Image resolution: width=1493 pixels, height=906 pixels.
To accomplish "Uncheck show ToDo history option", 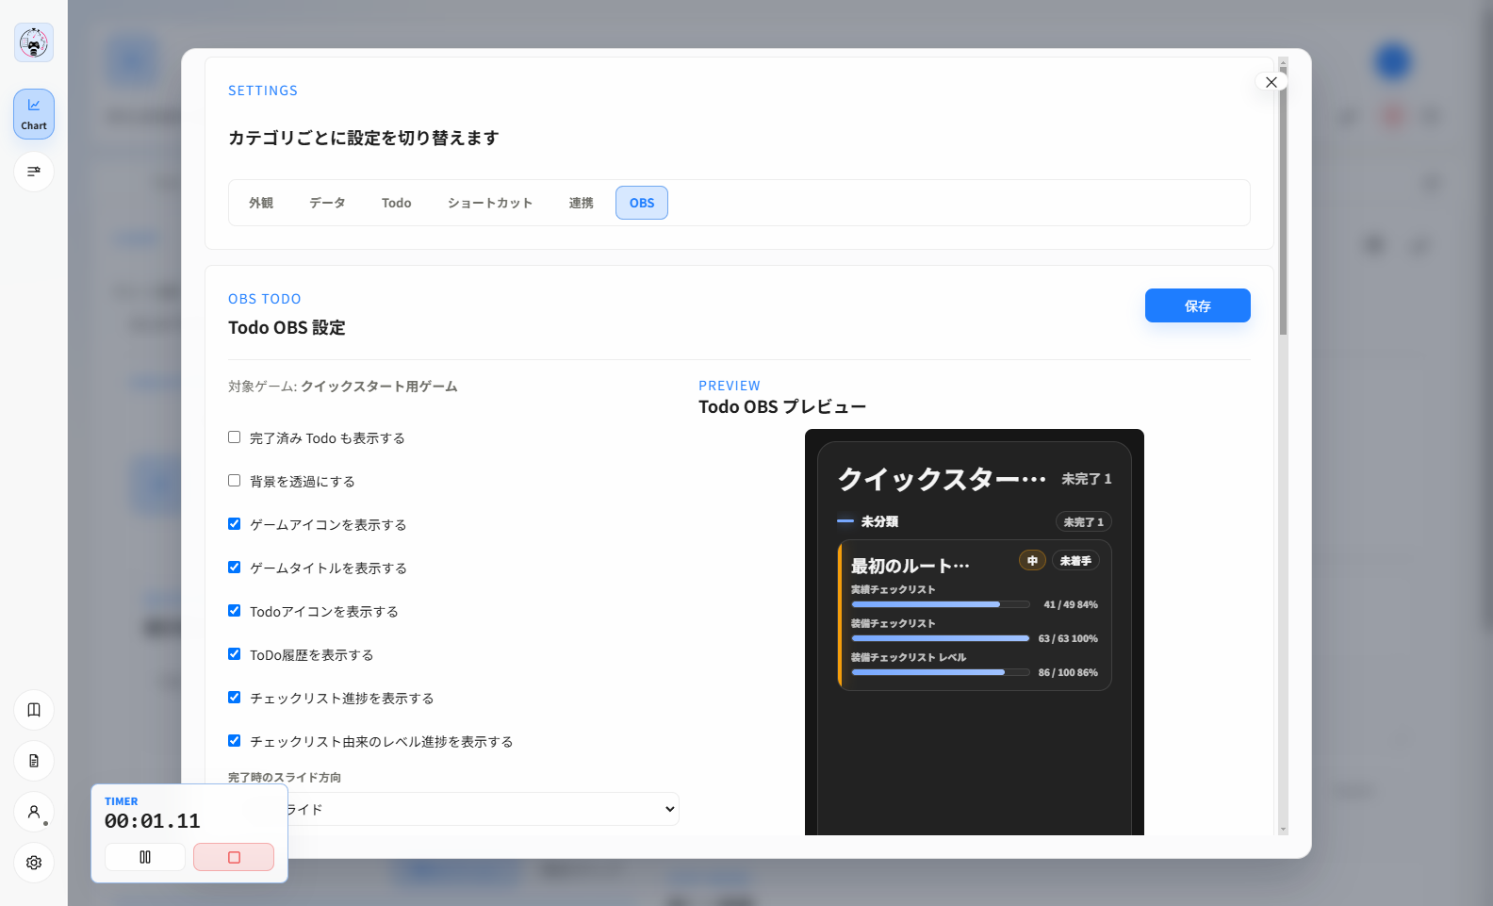I will click(x=234, y=654).
